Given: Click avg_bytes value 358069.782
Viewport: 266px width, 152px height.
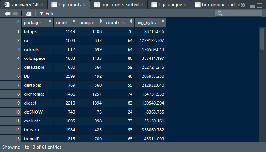Looking at the screenshot, I should point(153,130).
